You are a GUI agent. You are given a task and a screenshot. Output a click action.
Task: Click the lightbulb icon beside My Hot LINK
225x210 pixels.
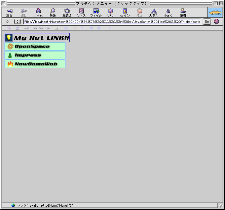point(9,38)
